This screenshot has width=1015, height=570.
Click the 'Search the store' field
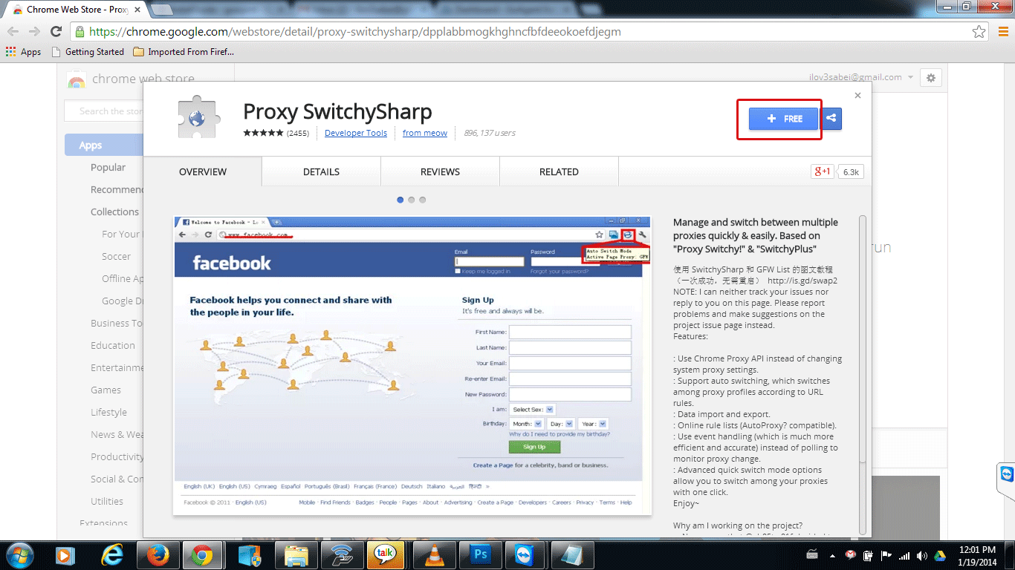pos(104,111)
